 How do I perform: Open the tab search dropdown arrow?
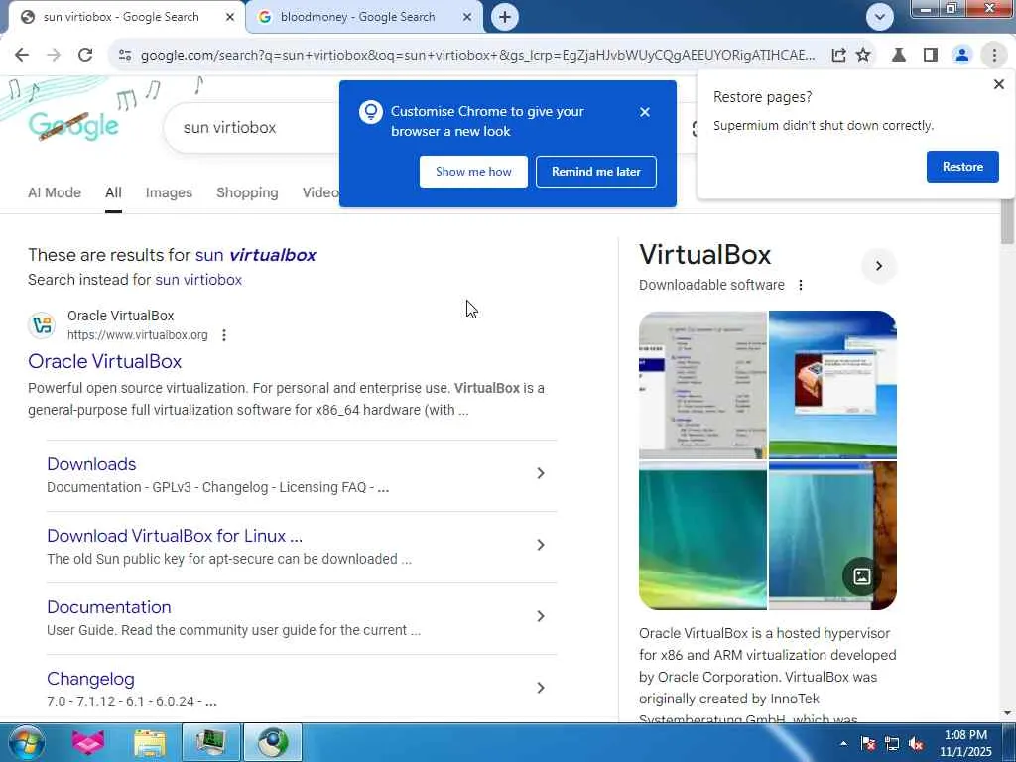click(x=879, y=17)
